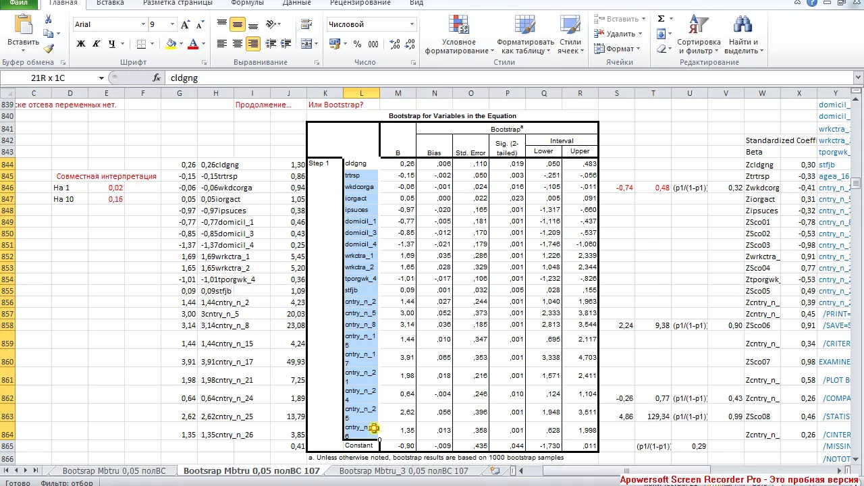Click Удалить cells button
Image resolution: width=864 pixels, height=486 pixels.
617,34
